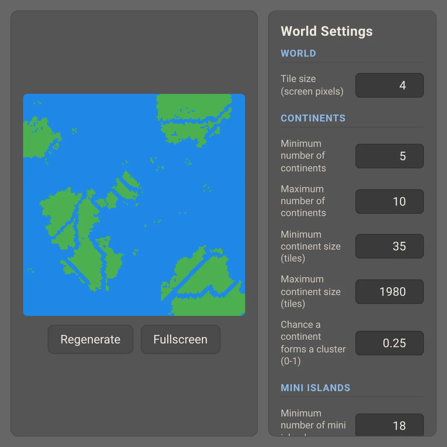447x447 pixels.
Task: Click the Minimum continent size field showing 35
Action: point(390,246)
